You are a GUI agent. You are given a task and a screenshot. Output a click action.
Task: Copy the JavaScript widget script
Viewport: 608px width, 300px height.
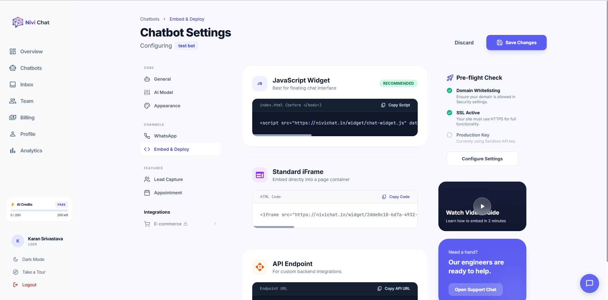pyautogui.click(x=395, y=105)
